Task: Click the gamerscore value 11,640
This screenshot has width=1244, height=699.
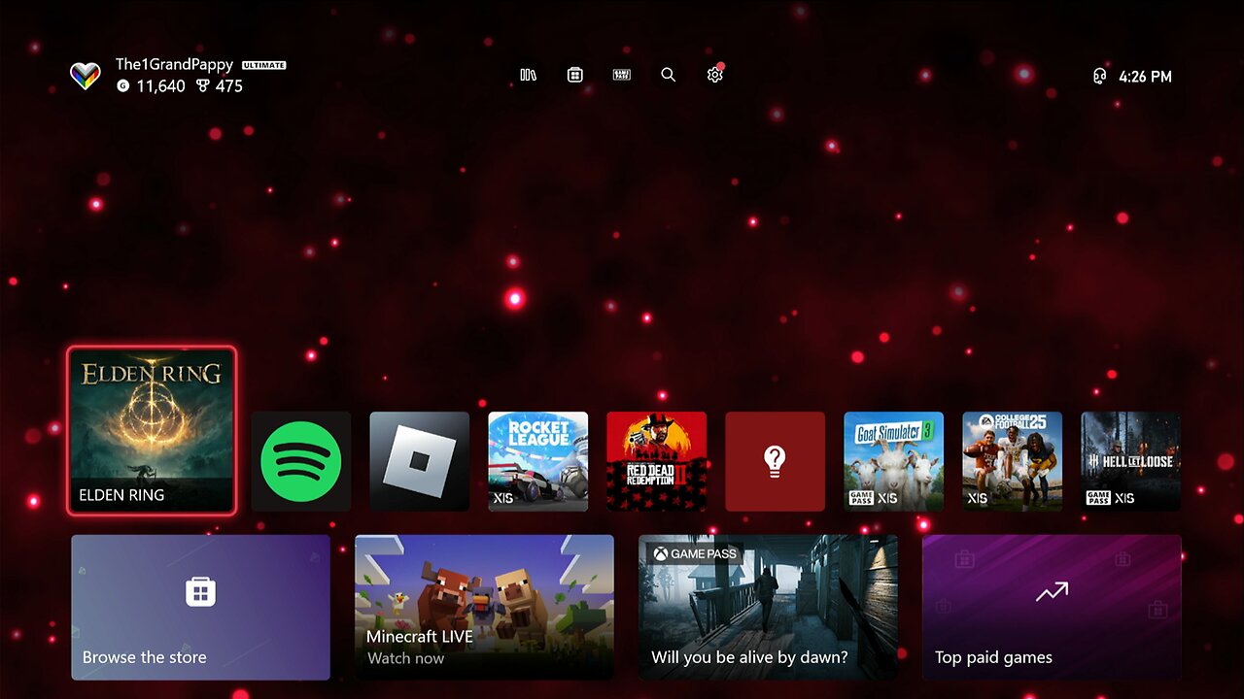Action: click(x=160, y=85)
